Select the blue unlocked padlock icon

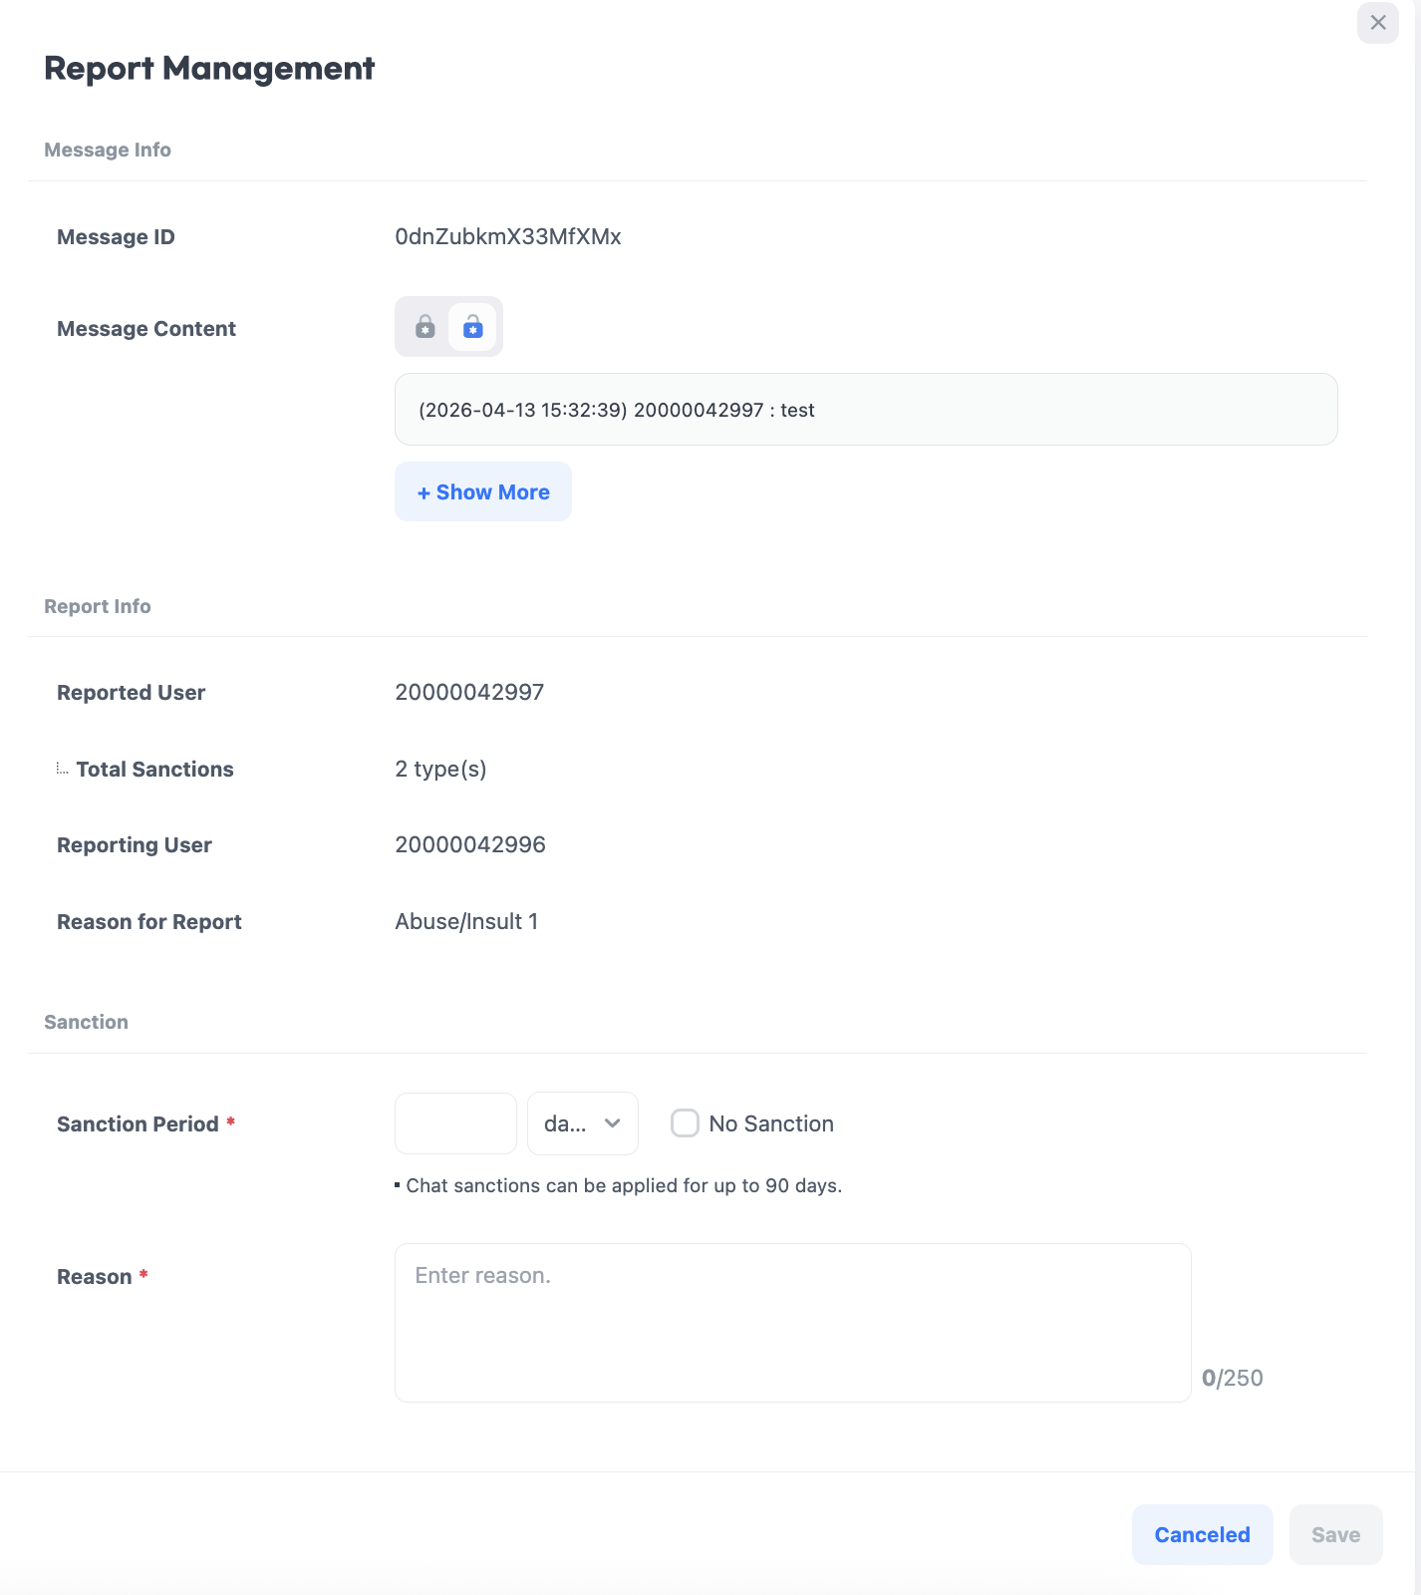tap(472, 327)
